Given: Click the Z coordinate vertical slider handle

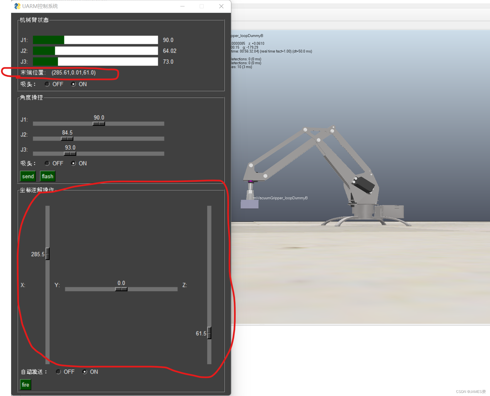Looking at the screenshot, I should [209, 333].
